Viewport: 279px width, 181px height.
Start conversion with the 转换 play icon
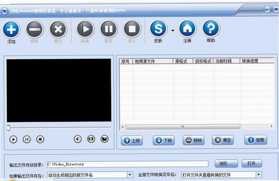(x=85, y=29)
